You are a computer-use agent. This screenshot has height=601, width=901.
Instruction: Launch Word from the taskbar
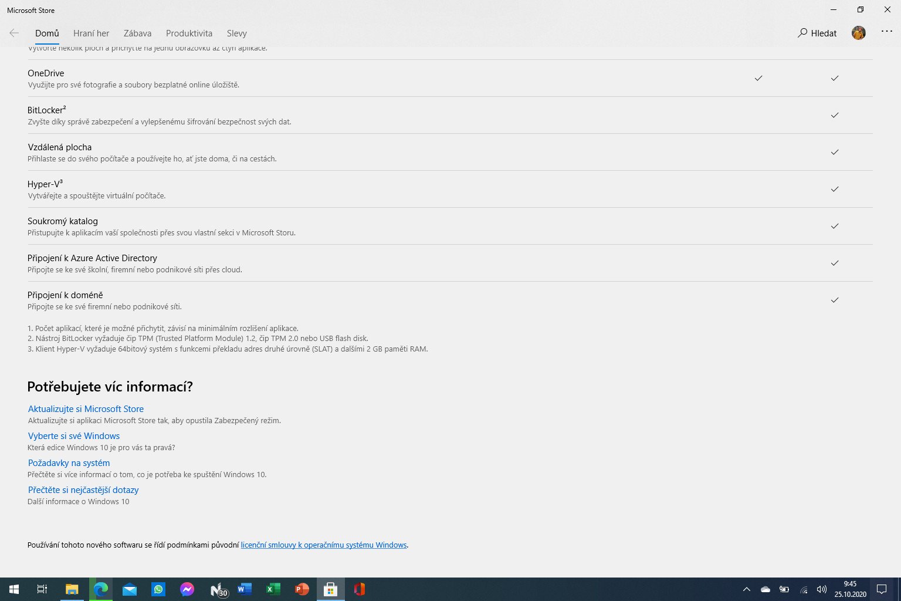pyautogui.click(x=245, y=589)
